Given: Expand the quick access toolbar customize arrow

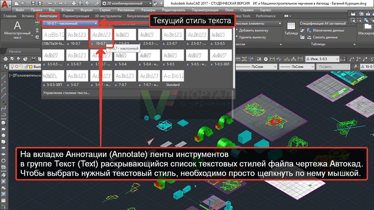Looking at the screenshot, I should [162, 3].
